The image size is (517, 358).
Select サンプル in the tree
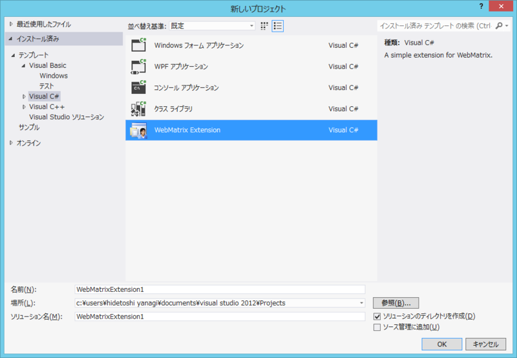point(29,127)
